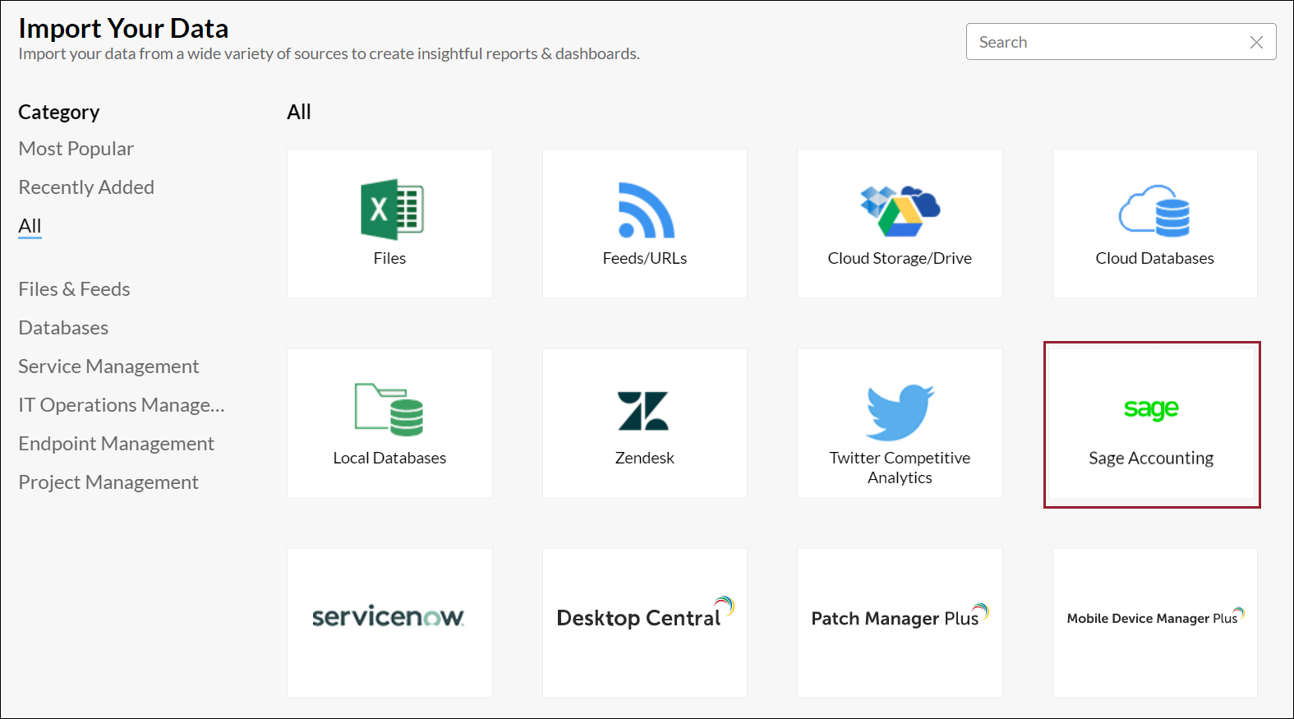Select the Local Databases folder icon
1294x719 pixels.
(x=389, y=409)
